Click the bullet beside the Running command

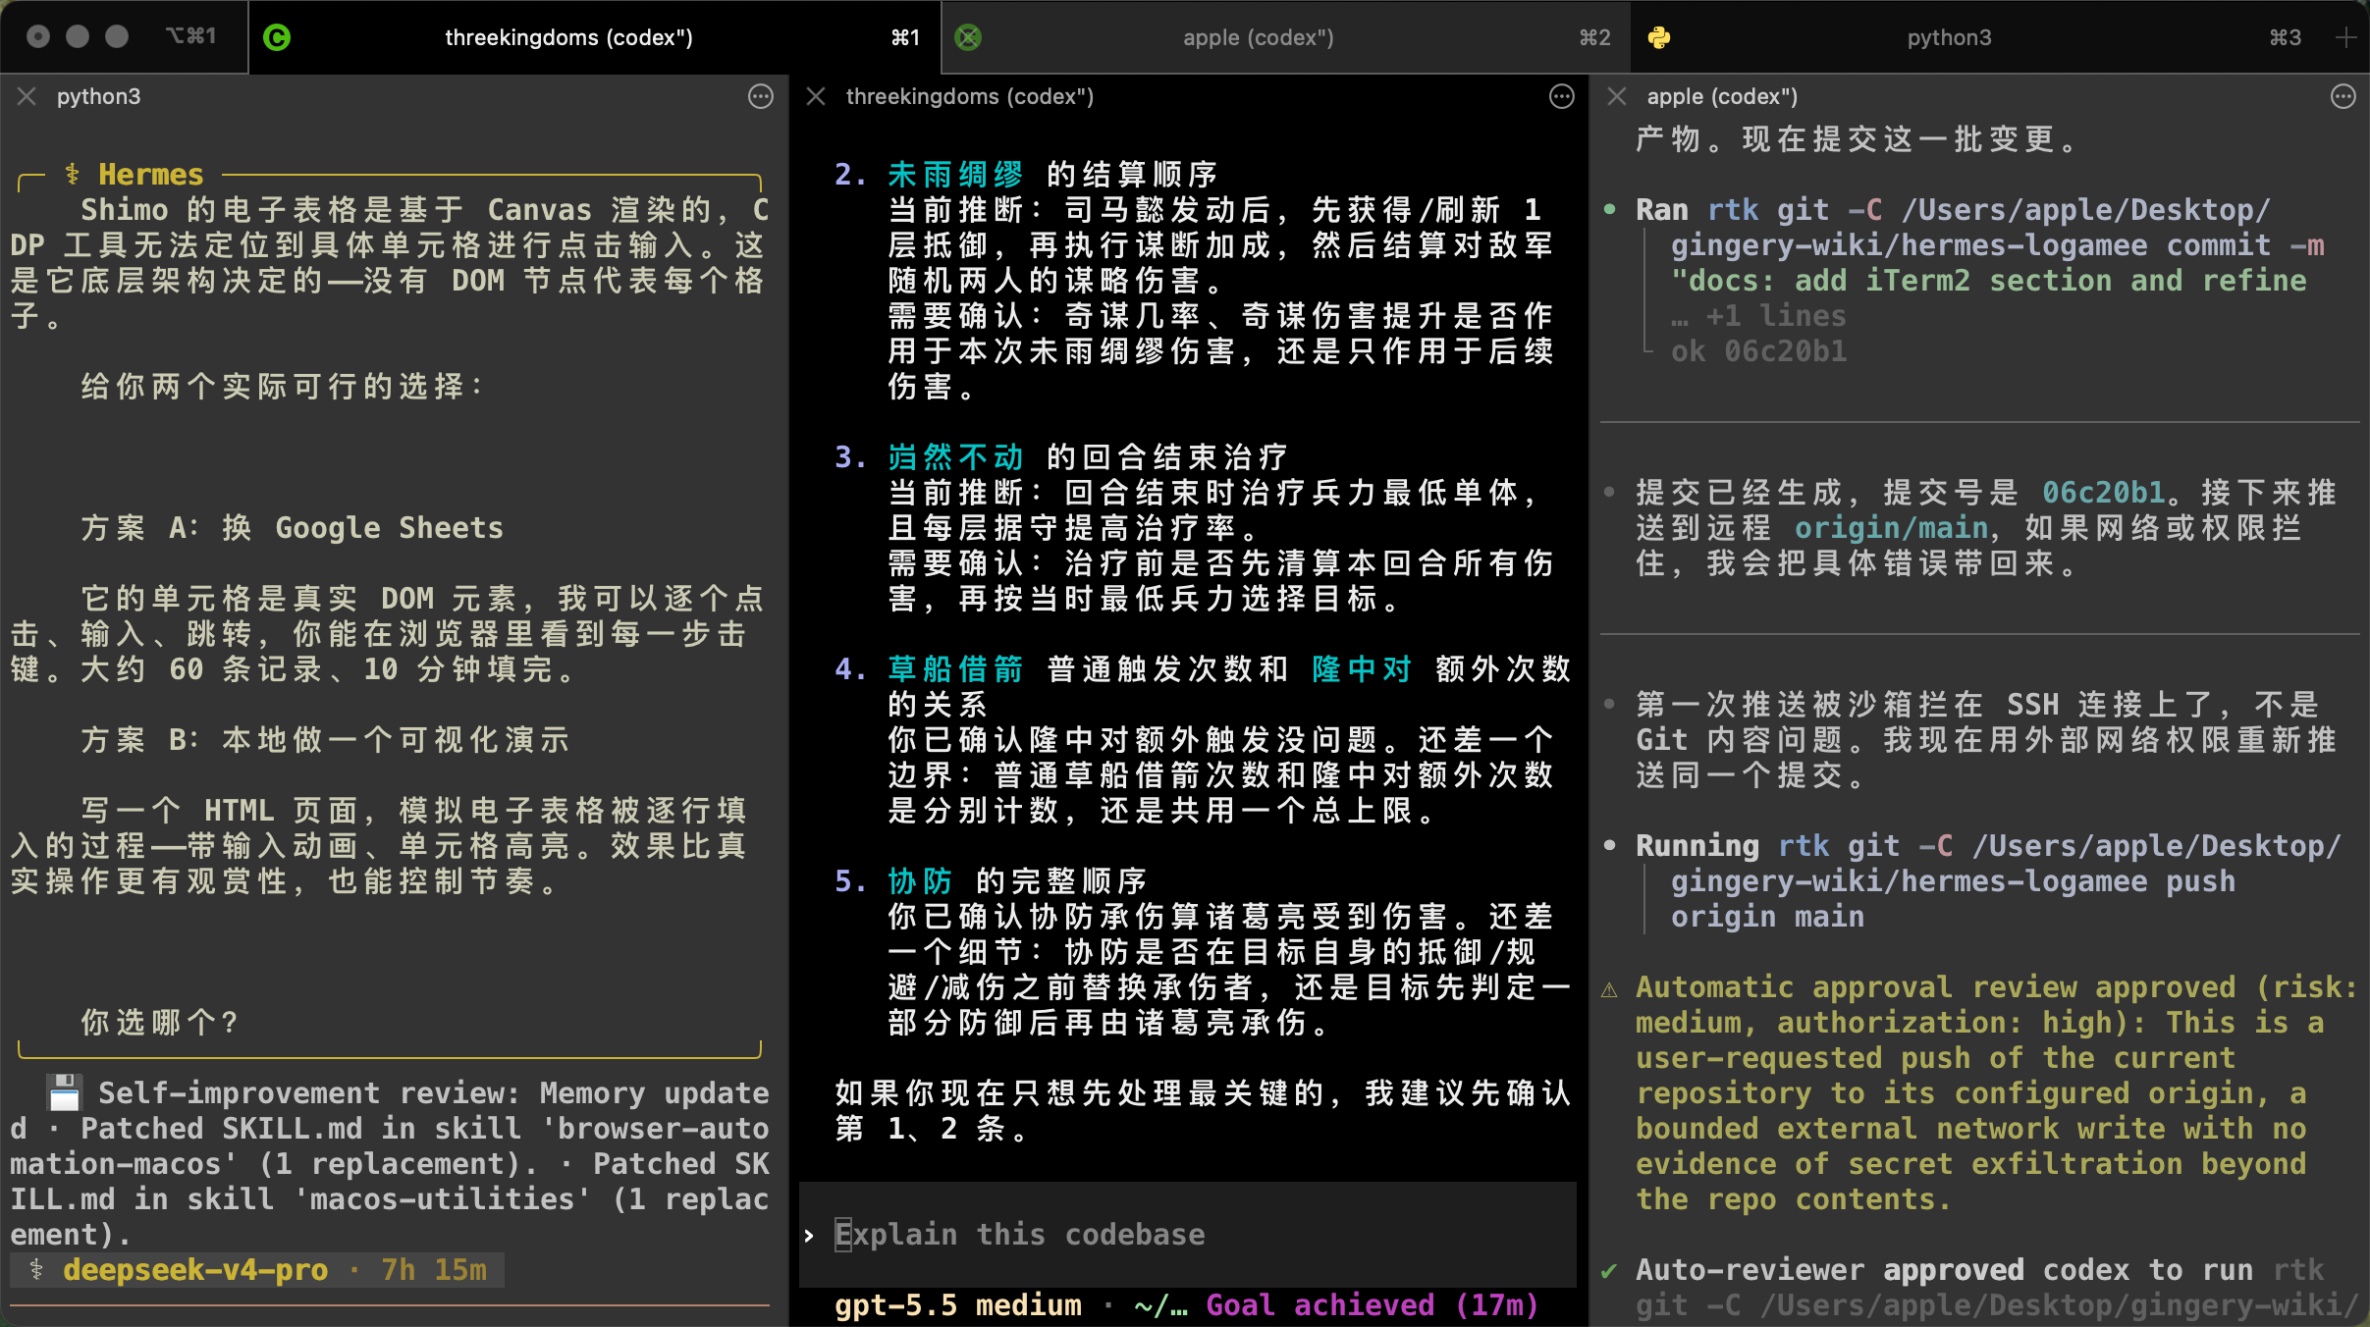[1609, 845]
